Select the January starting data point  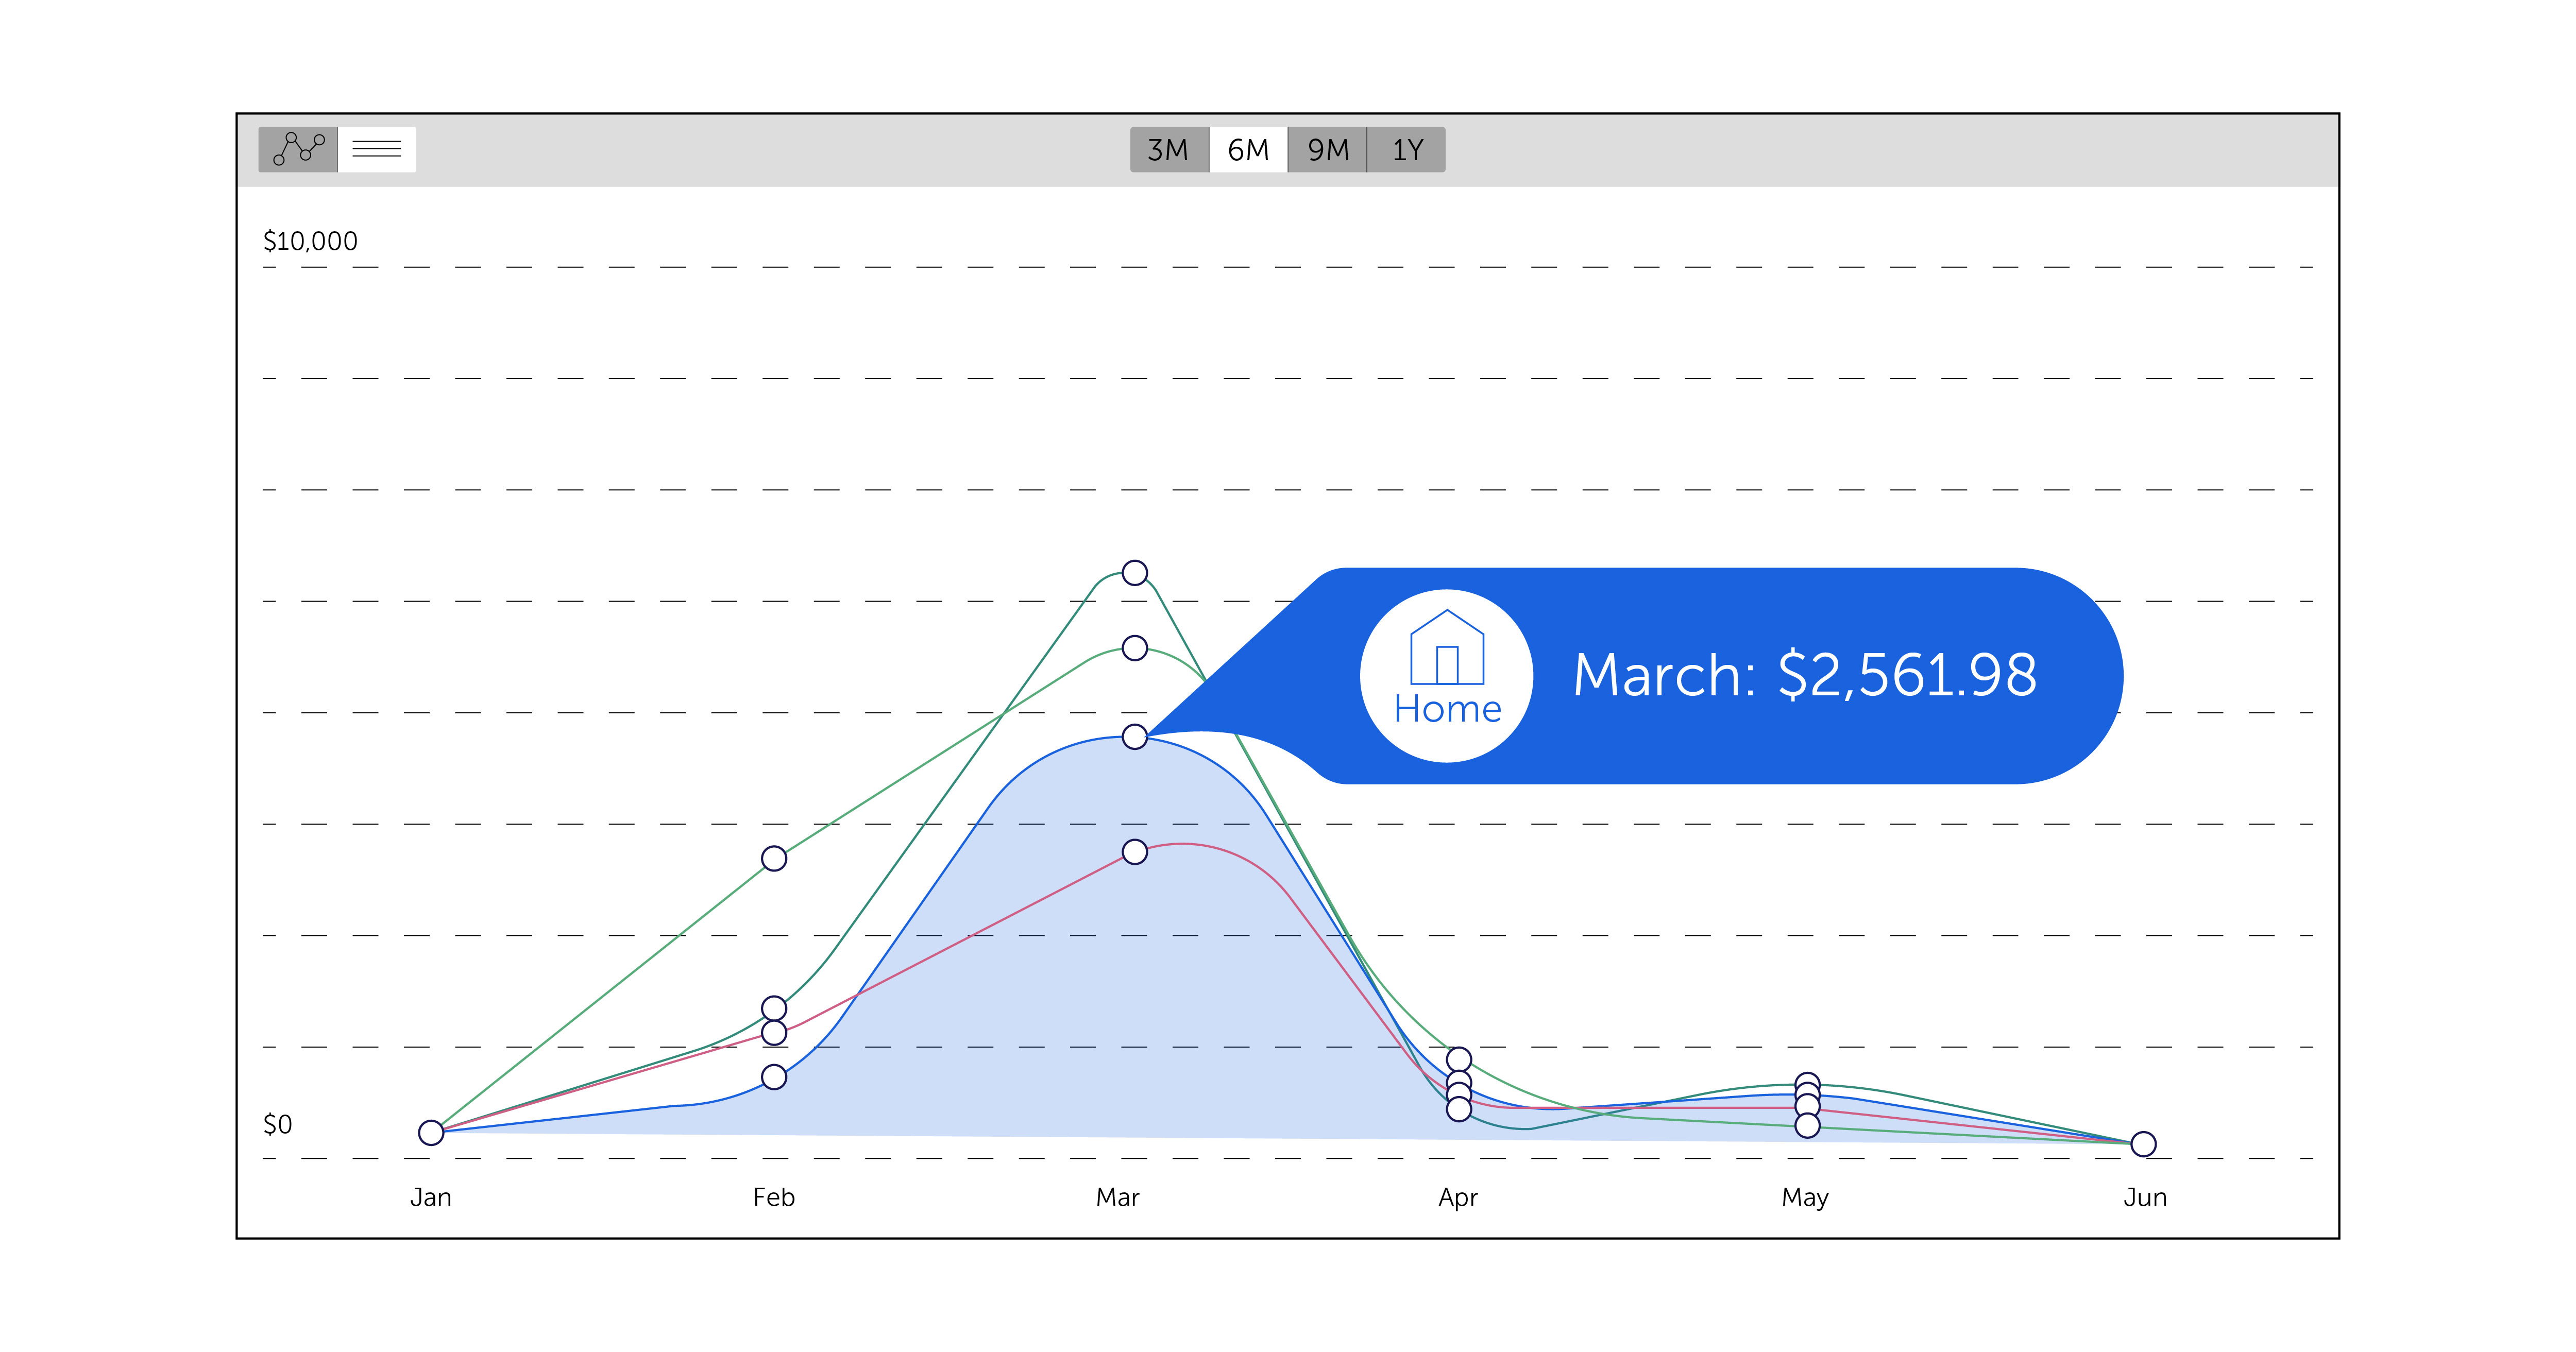(x=431, y=1132)
